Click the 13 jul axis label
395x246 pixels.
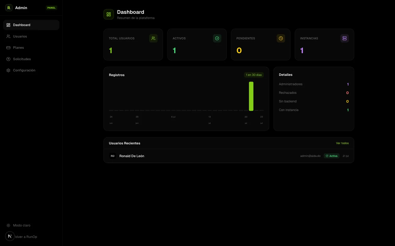click(210, 120)
